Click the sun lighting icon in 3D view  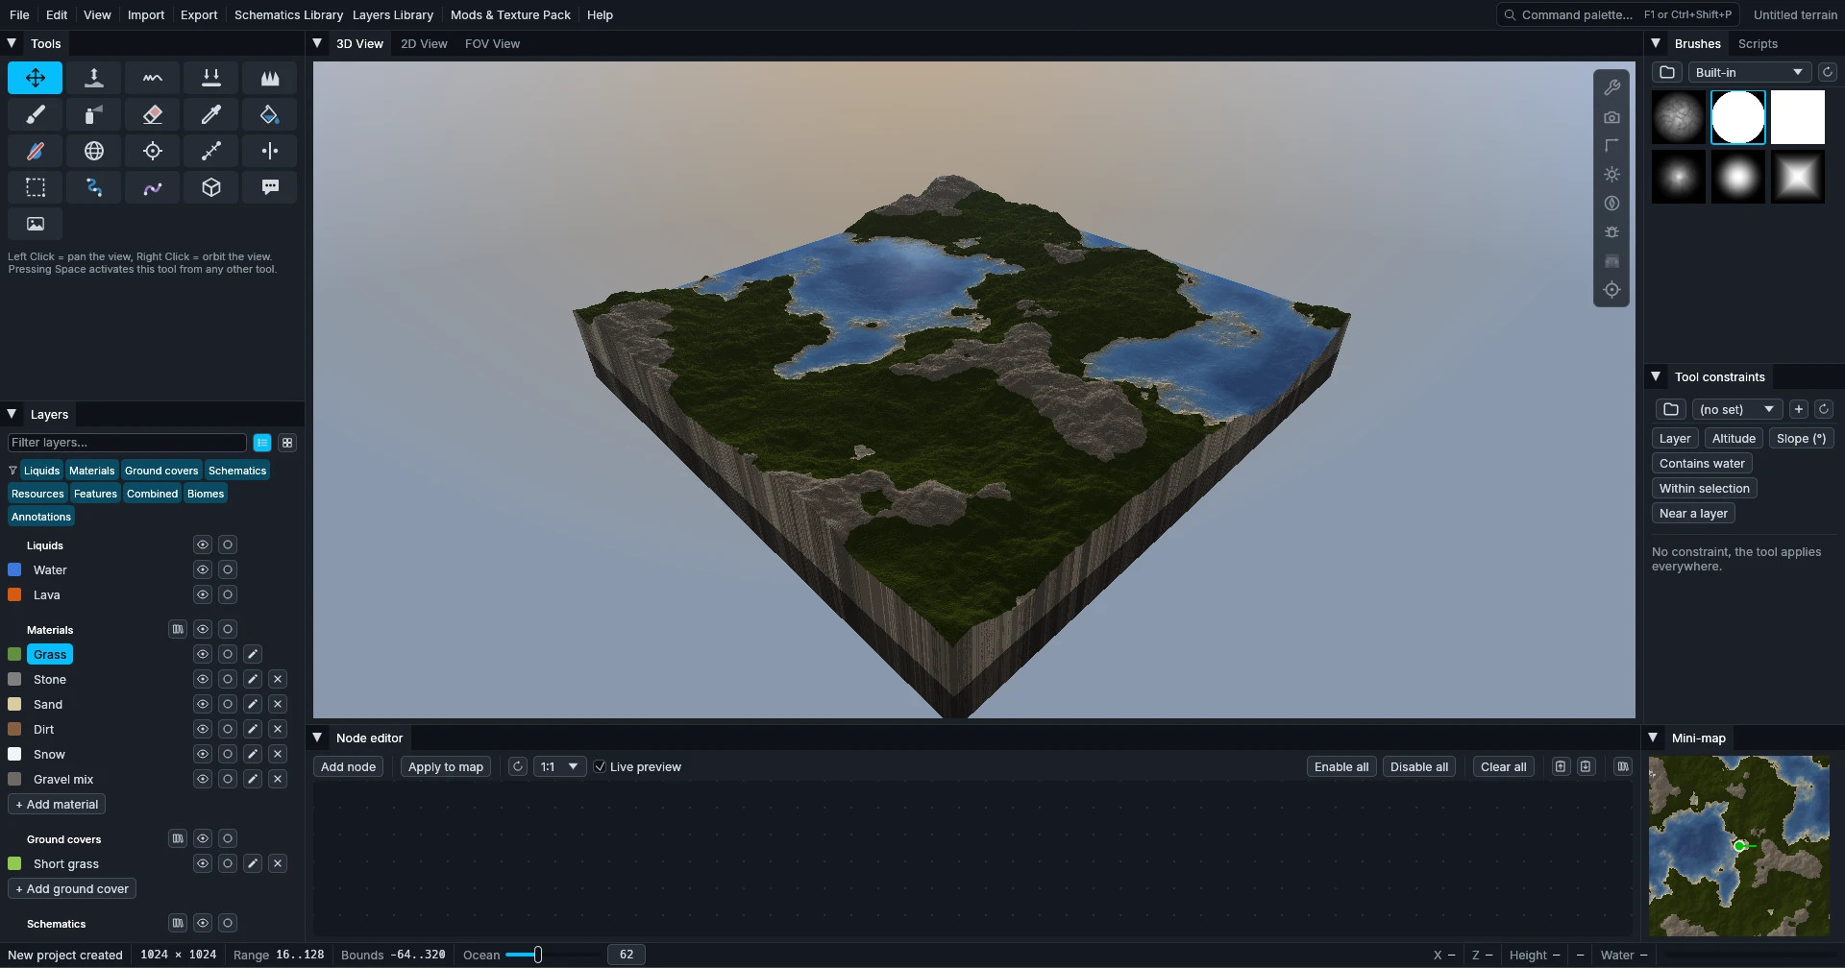1611,175
